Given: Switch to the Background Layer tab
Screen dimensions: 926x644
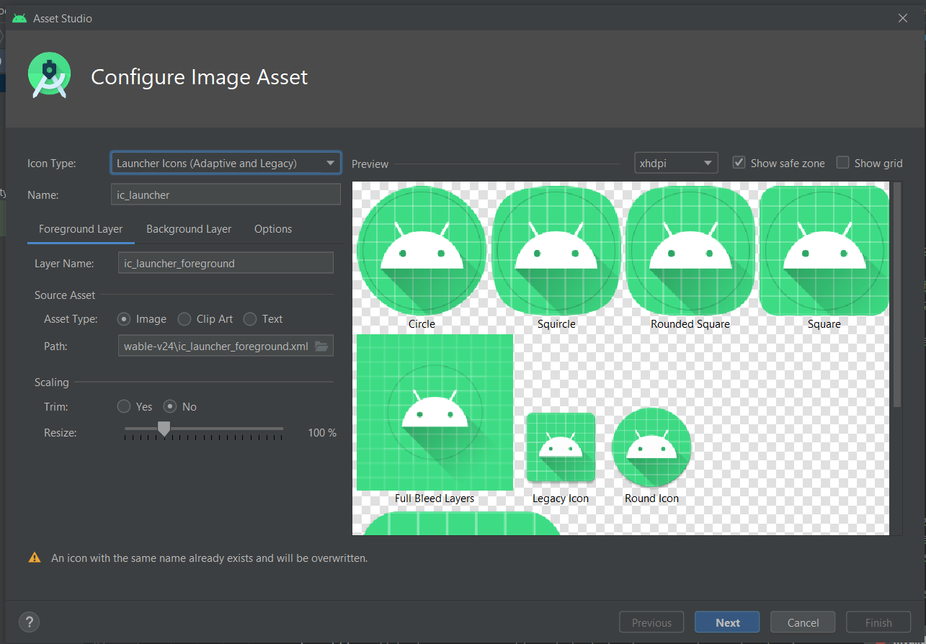Looking at the screenshot, I should 189,229.
